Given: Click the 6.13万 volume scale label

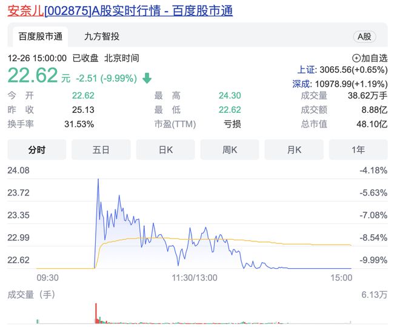Looking at the screenshot, I should tap(374, 295).
